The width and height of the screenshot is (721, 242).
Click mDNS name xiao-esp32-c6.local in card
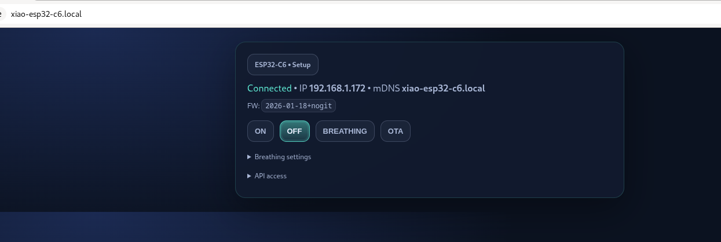click(443, 89)
